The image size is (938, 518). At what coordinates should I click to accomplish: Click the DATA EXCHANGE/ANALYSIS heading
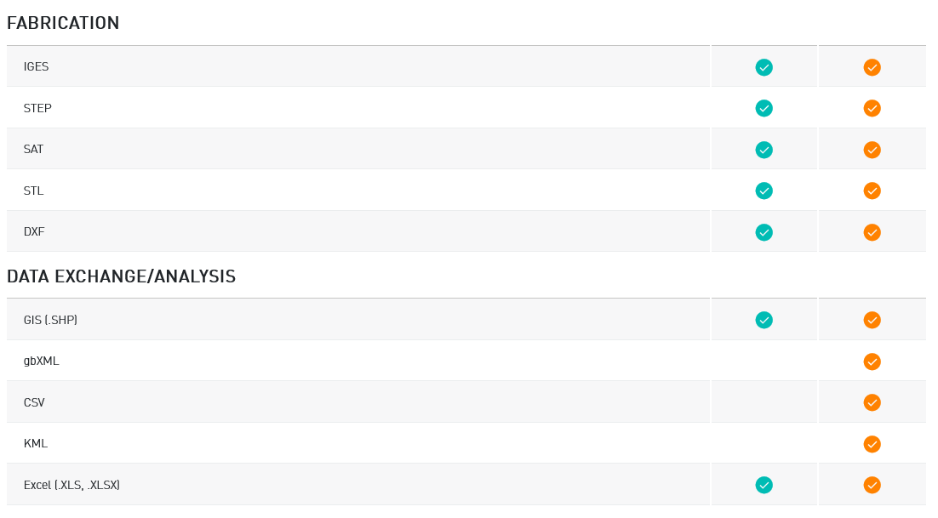[121, 276]
